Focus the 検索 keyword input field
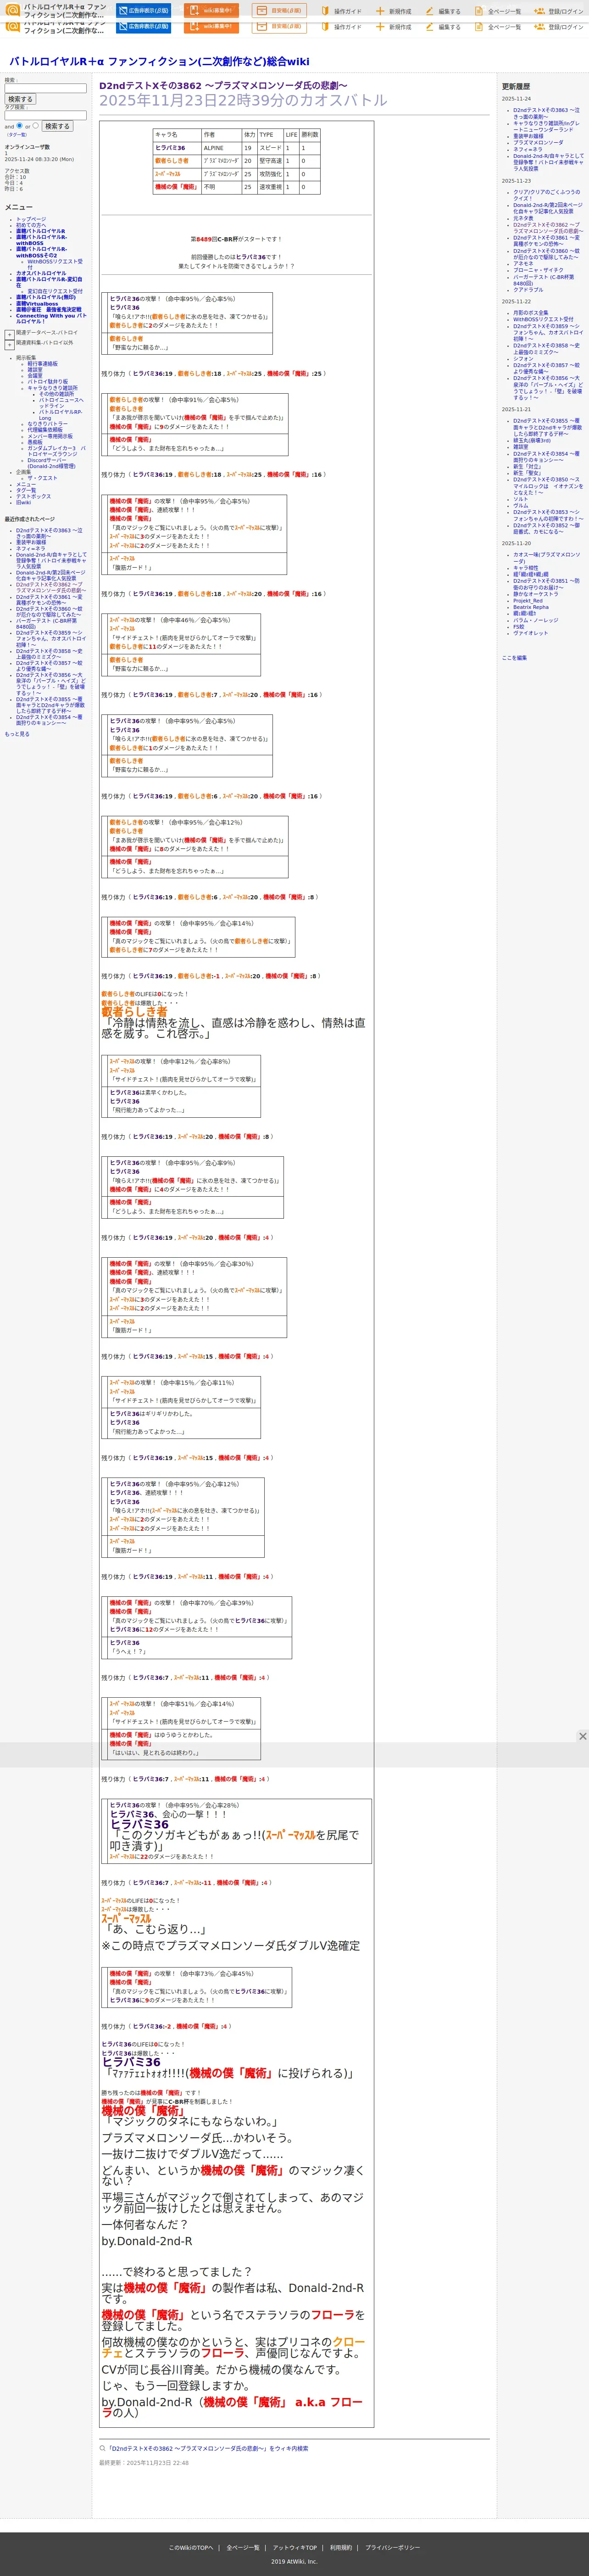The image size is (589, 2576). click(45, 88)
